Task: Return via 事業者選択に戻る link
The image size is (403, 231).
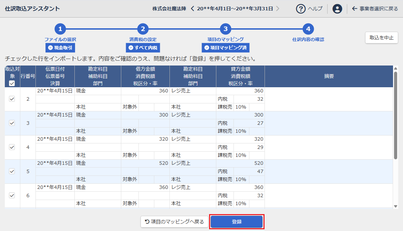Action: 375,9
